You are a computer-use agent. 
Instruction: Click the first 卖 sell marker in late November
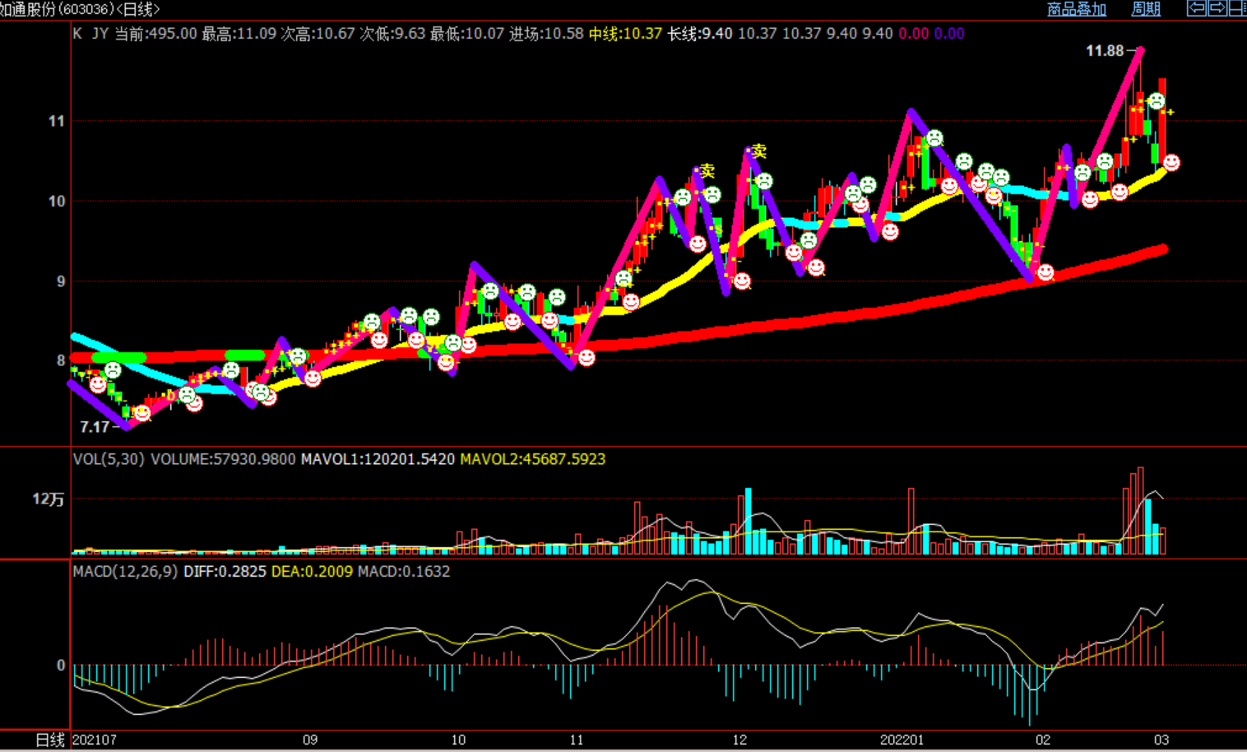[x=706, y=171]
